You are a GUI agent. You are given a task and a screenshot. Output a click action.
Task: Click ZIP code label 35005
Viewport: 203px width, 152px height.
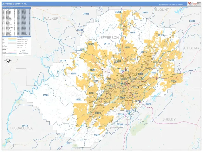(92, 70)
